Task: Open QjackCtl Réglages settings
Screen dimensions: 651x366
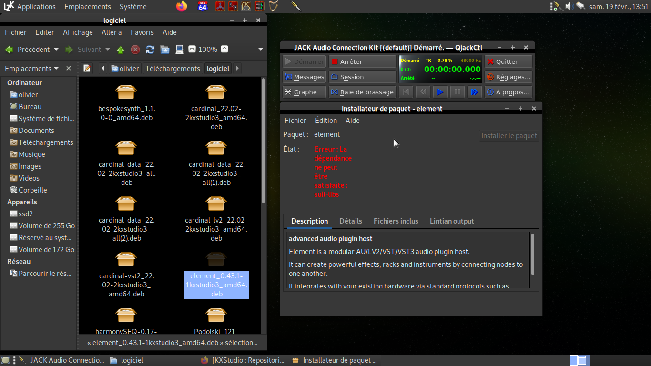Action: (508, 77)
